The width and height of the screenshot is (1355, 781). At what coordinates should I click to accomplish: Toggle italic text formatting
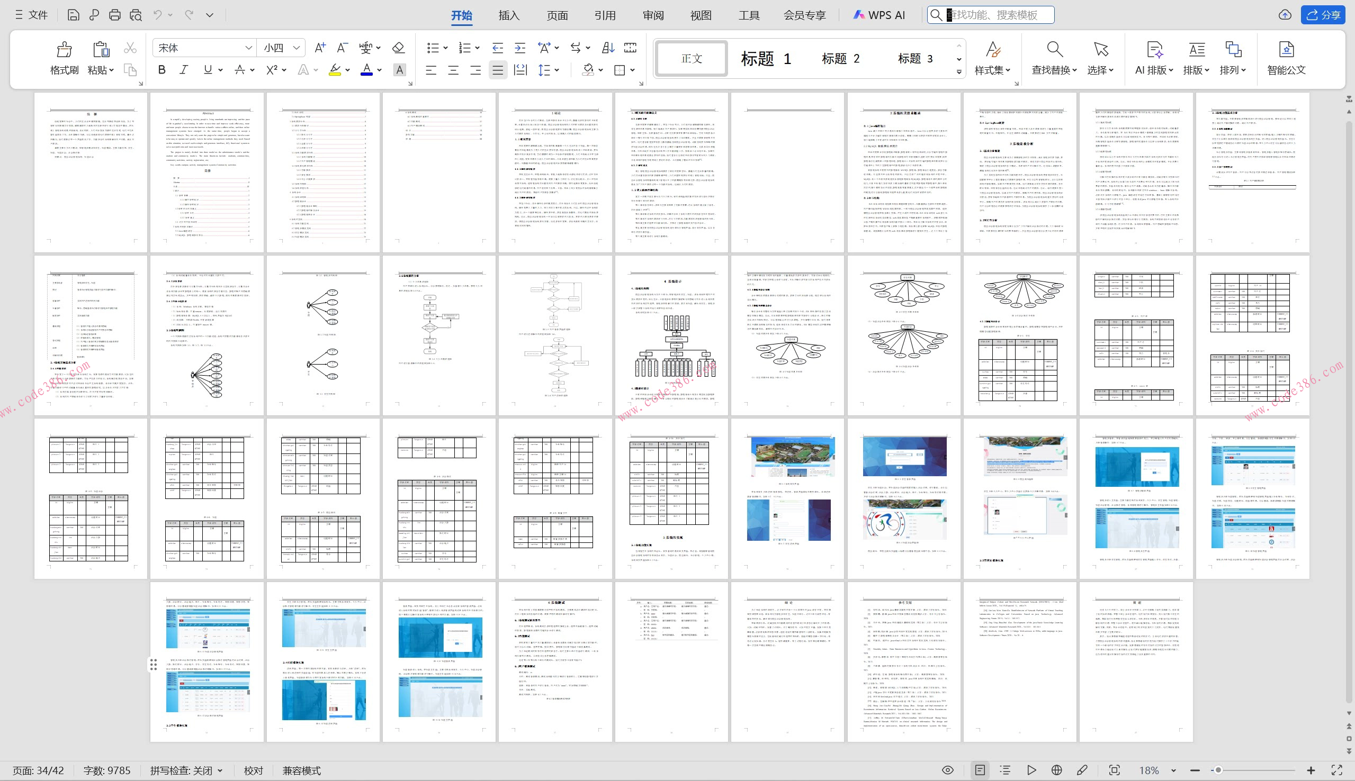184,70
